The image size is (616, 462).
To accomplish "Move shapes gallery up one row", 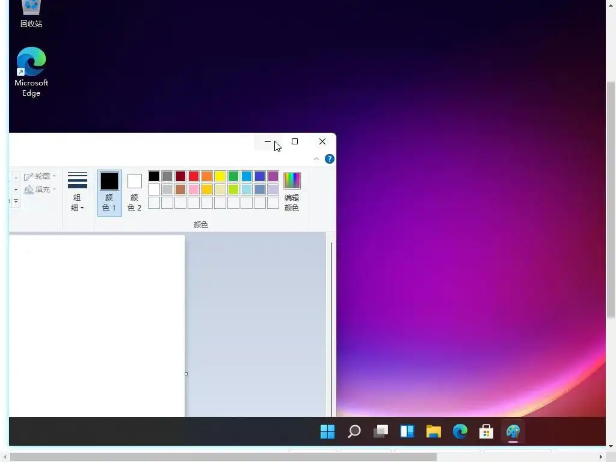I will pyautogui.click(x=16, y=177).
